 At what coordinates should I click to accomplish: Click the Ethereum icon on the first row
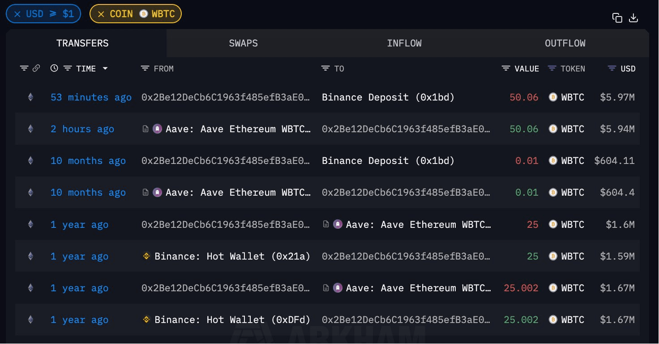coord(30,97)
